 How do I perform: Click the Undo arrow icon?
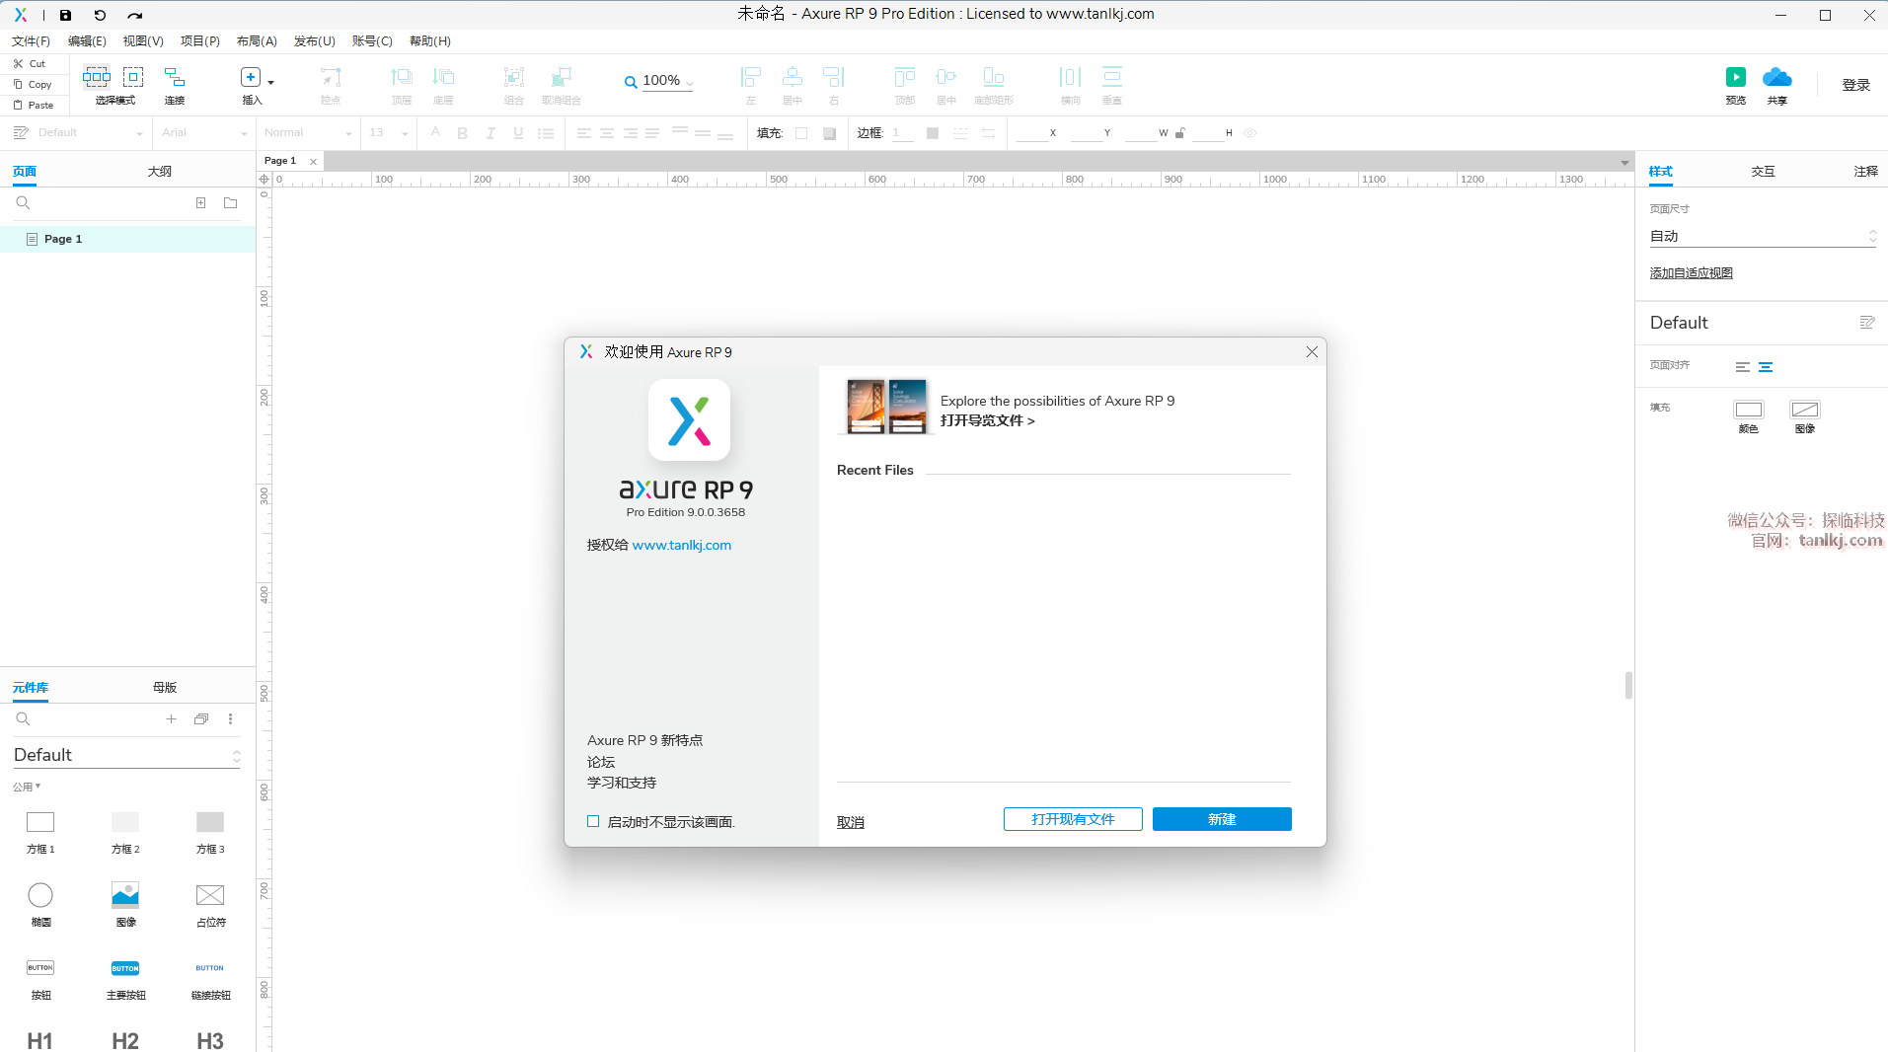click(100, 15)
